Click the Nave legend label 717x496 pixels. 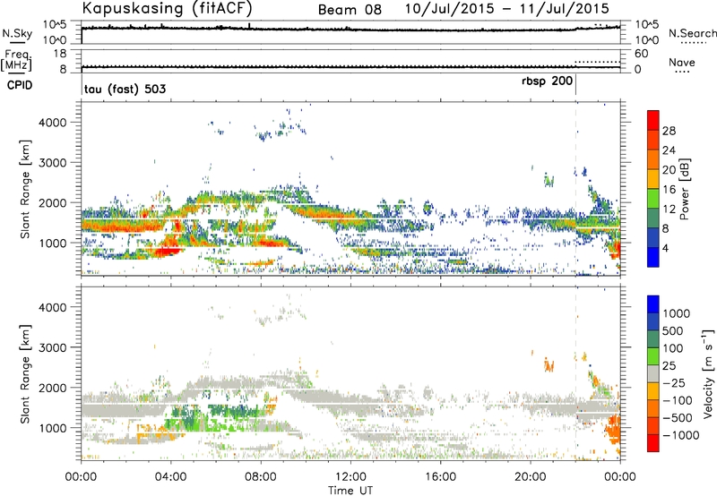(682, 62)
